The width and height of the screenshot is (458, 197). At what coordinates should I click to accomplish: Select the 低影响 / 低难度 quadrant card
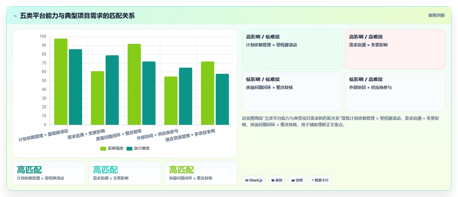tap(292, 92)
